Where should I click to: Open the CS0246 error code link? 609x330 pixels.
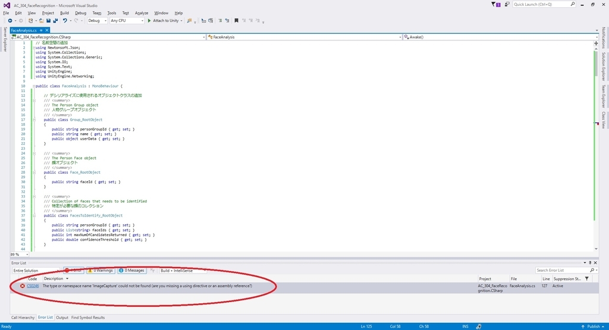(33, 286)
